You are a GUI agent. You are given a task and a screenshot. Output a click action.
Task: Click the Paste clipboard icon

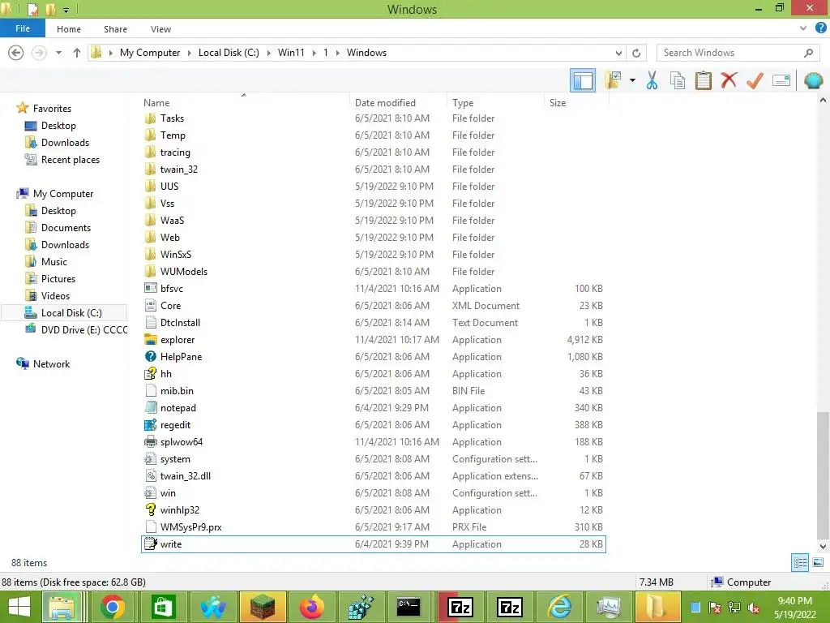pos(703,80)
